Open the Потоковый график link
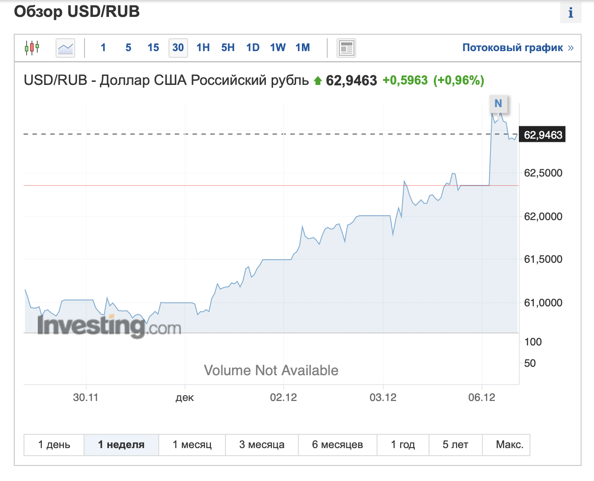 [518, 48]
